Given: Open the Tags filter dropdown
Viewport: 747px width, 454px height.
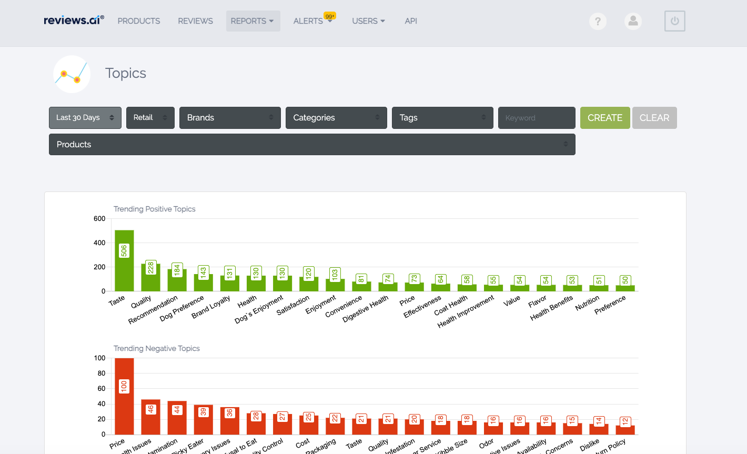Looking at the screenshot, I should pyautogui.click(x=442, y=118).
